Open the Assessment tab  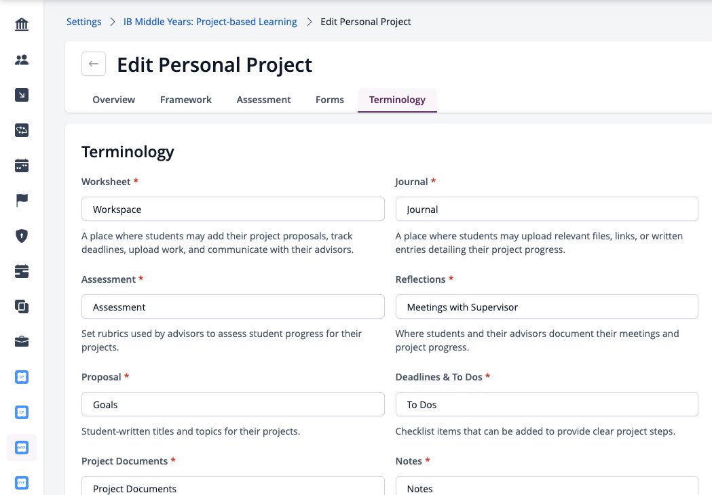click(263, 100)
